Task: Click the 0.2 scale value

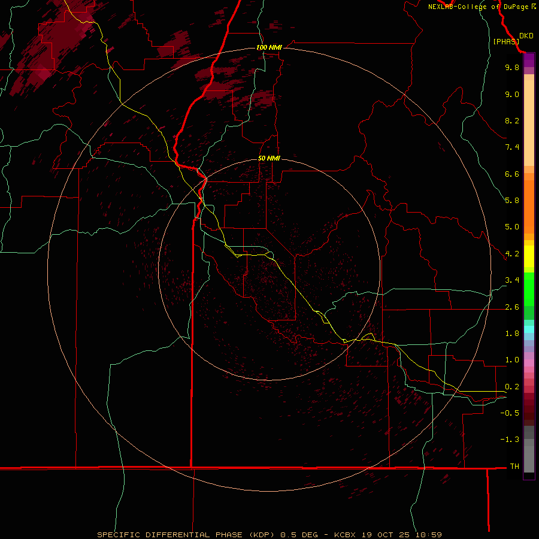Action: [512, 387]
